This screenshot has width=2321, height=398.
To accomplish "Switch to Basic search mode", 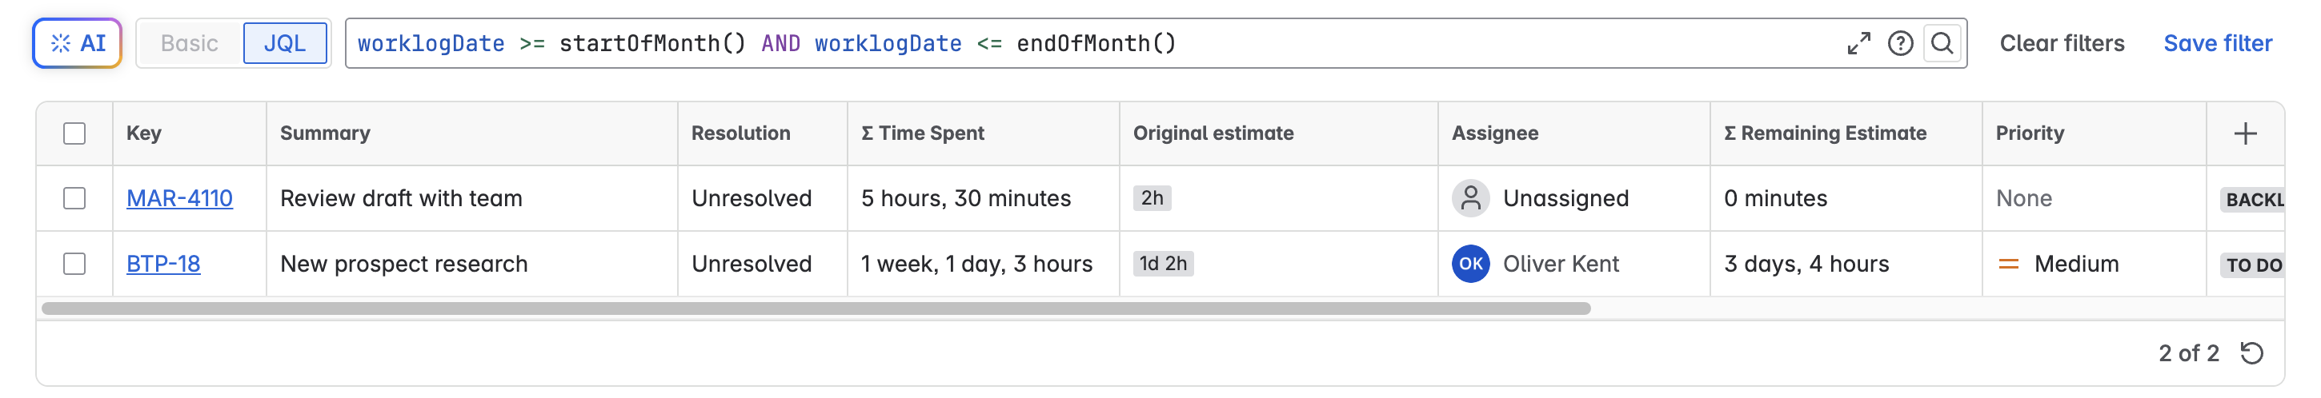I will (x=189, y=43).
